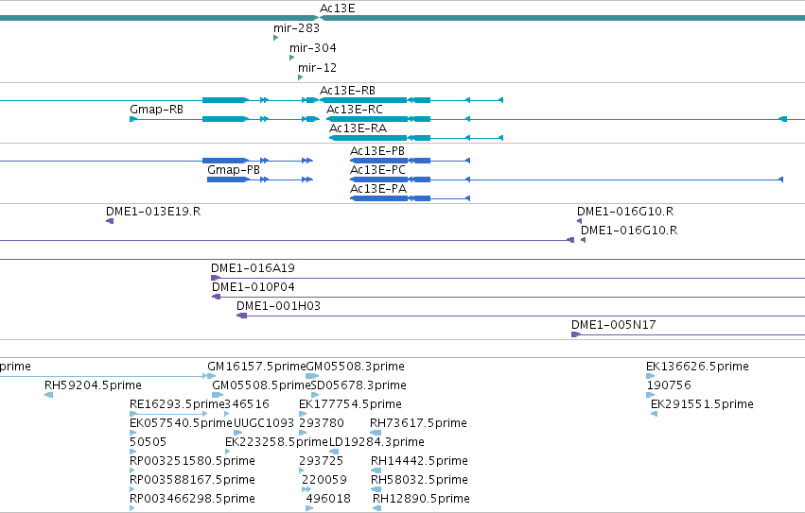Image resolution: width=805 pixels, height=513 pixels.
Task: Select the SD05678.3prime EST label
Action: 359,385
